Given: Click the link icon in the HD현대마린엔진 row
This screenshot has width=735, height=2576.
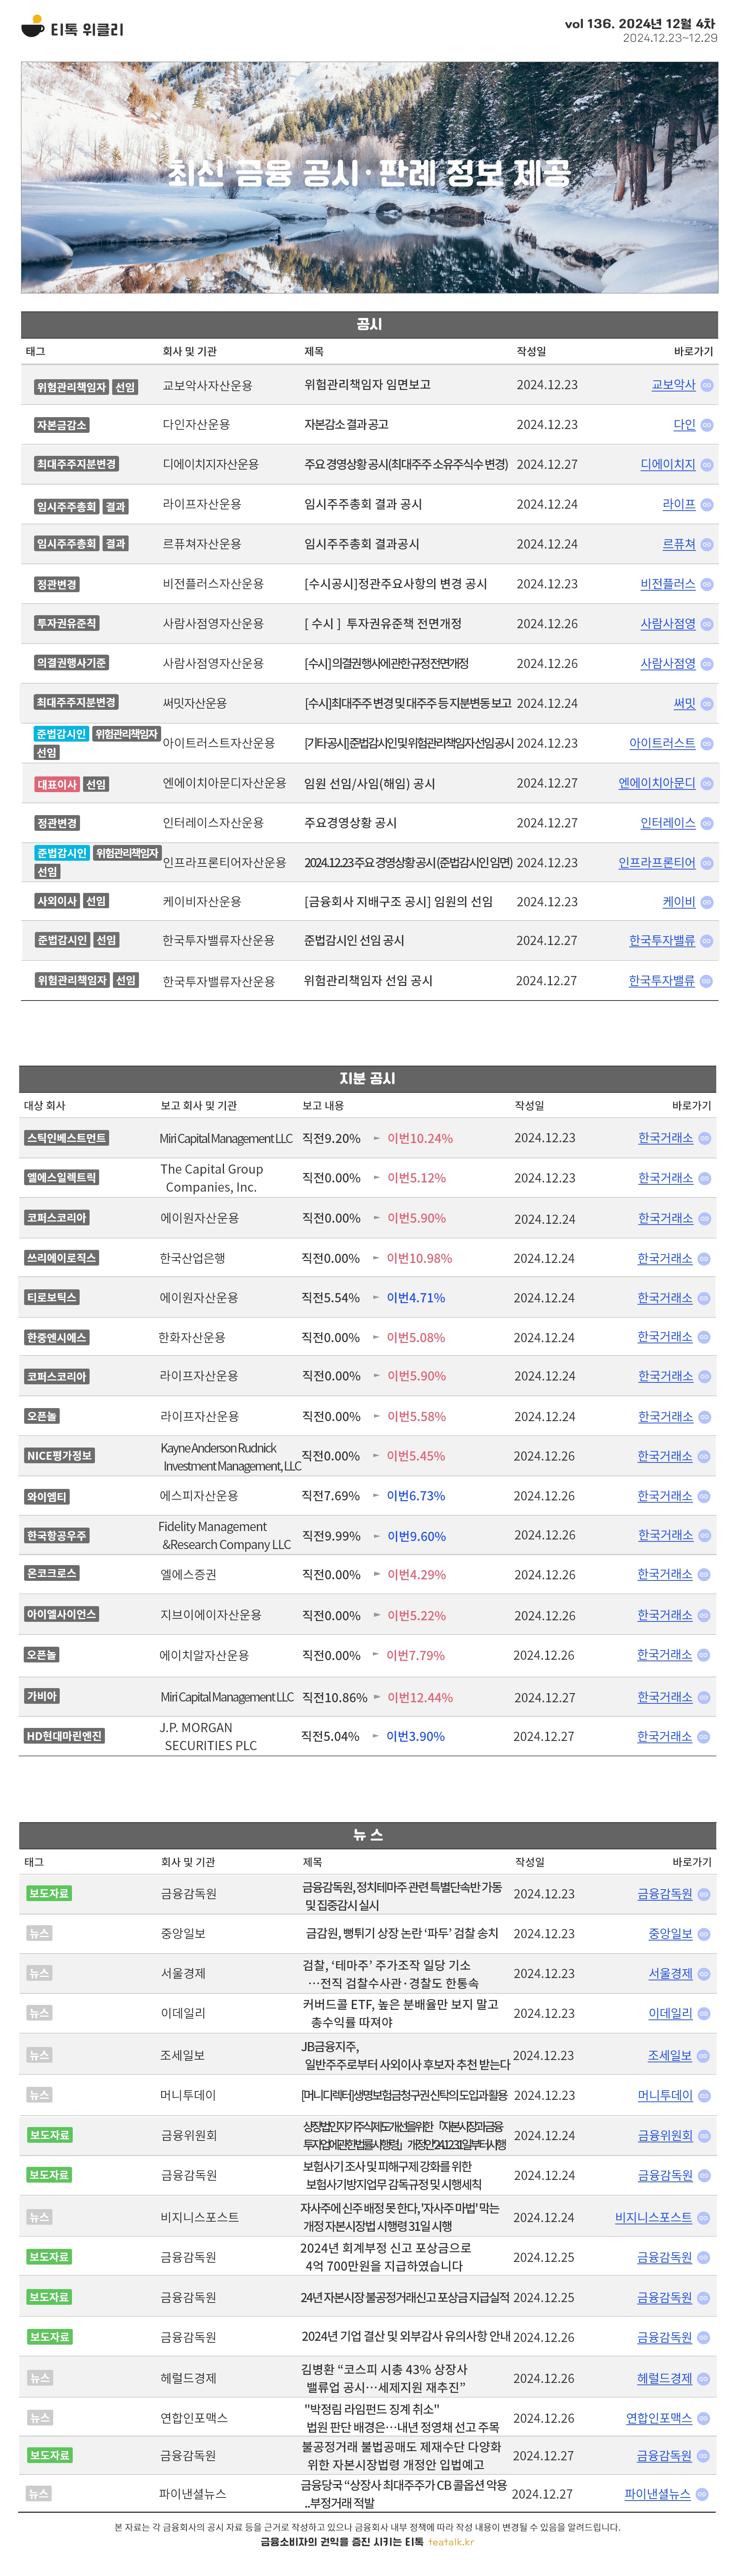Looking at the screenshot, I should [x=704, y=1737].
